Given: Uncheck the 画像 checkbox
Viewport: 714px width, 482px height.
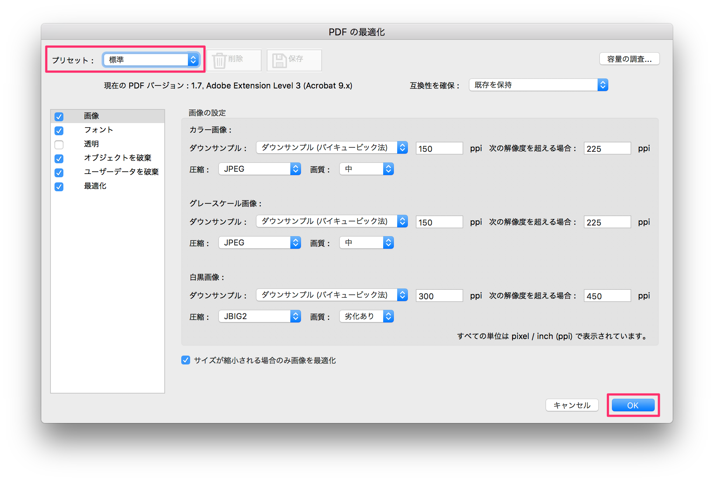Looking at the screenshot, I should tap(59, 116).
